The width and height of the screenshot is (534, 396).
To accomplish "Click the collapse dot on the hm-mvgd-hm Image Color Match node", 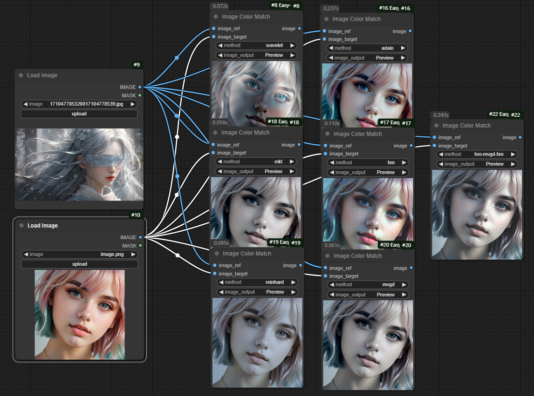I will 437,126.
